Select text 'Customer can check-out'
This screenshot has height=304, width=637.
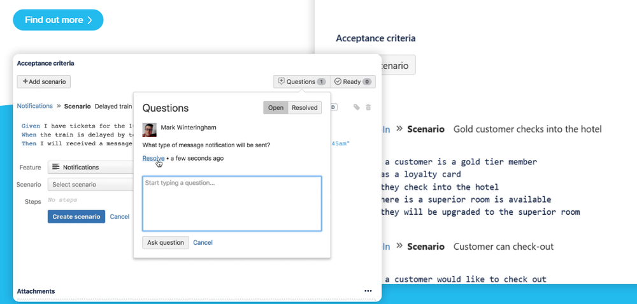[x=503, y=246]
